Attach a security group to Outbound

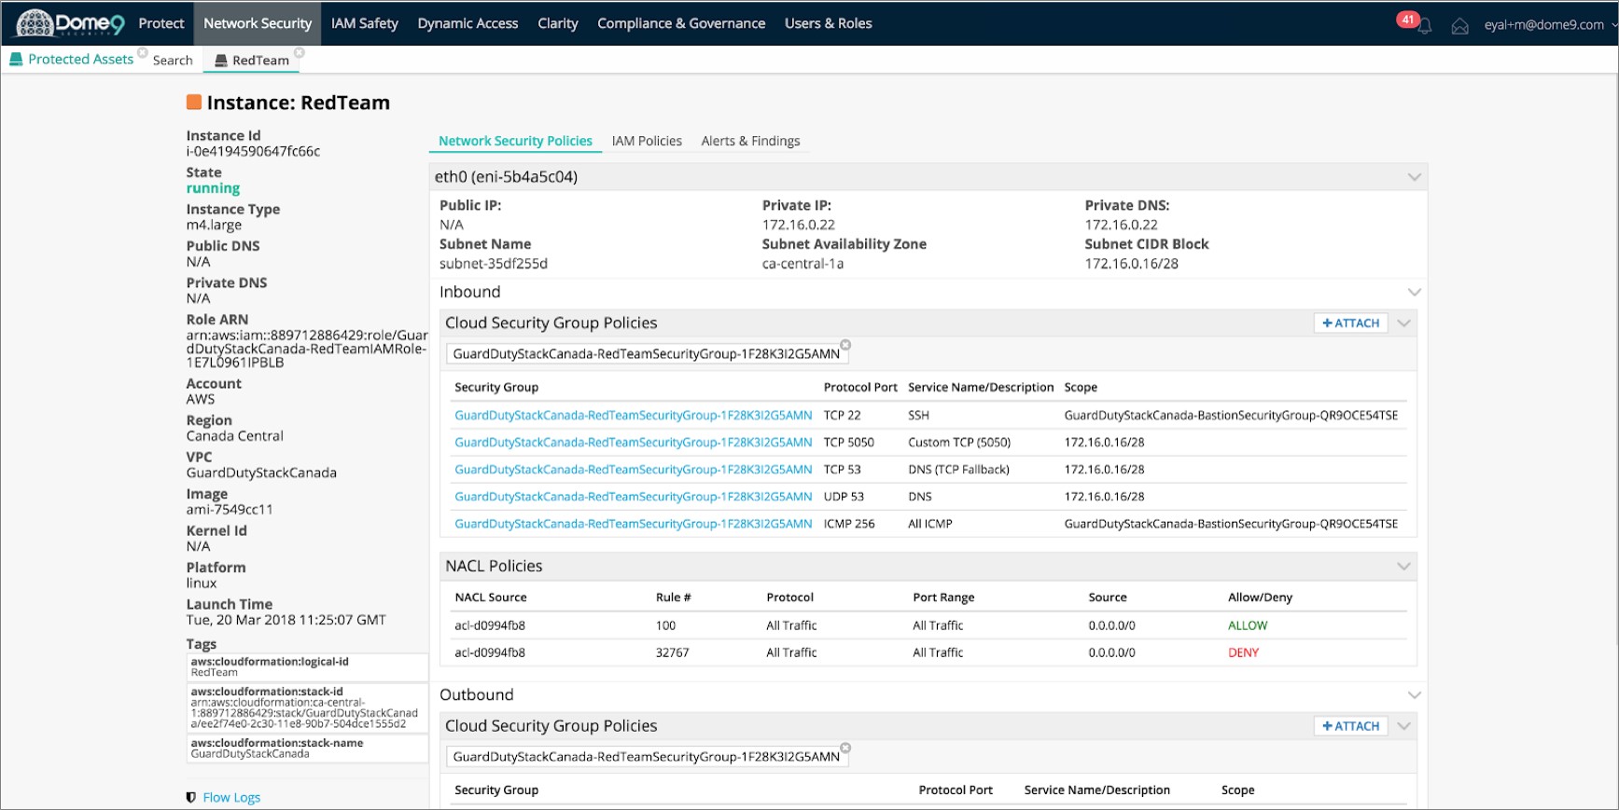pyautogui.click(x=1350, y=726)
